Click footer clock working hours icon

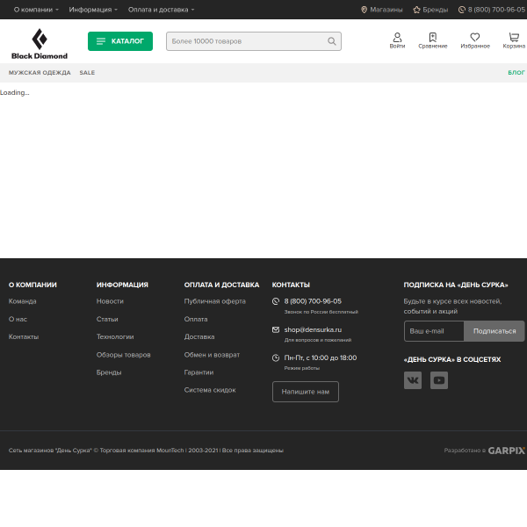(x=276, y=357)
